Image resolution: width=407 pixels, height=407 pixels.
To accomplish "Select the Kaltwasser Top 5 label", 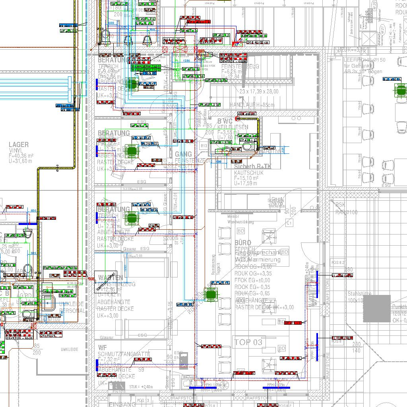I will (x=254, y=36).
